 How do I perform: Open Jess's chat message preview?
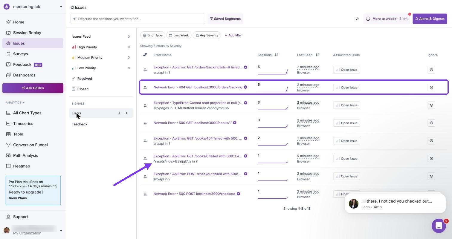tap(395, 203)
